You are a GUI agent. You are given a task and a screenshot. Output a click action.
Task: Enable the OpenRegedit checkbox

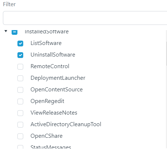coord(20,102)
